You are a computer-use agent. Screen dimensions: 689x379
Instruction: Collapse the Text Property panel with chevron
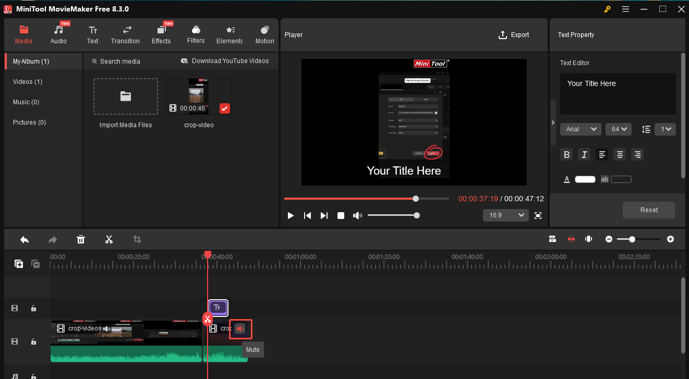coord(553,123)
